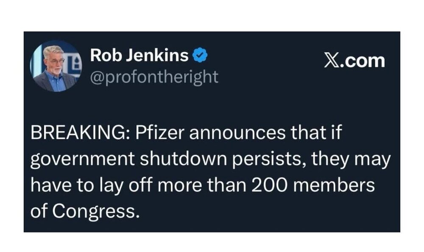Open Rob Jenkins' profile picture

pos(55,66)
